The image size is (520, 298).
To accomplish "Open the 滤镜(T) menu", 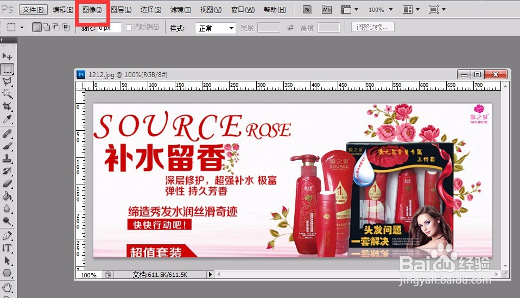I will point(181,10).
